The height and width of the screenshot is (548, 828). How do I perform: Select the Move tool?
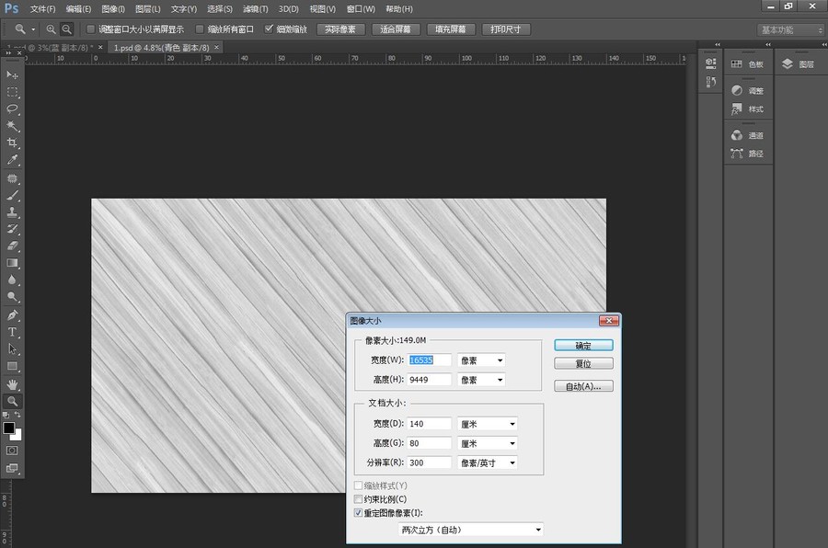tap(12, 75)
